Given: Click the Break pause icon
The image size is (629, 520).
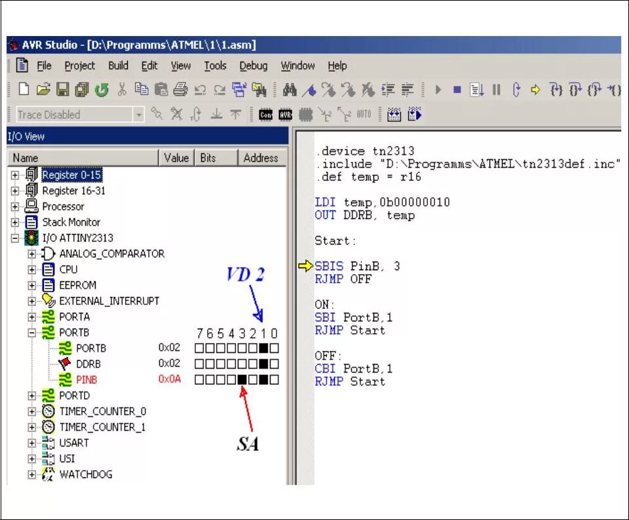Looking at the screenshot, I should click(x=496, y=90).
